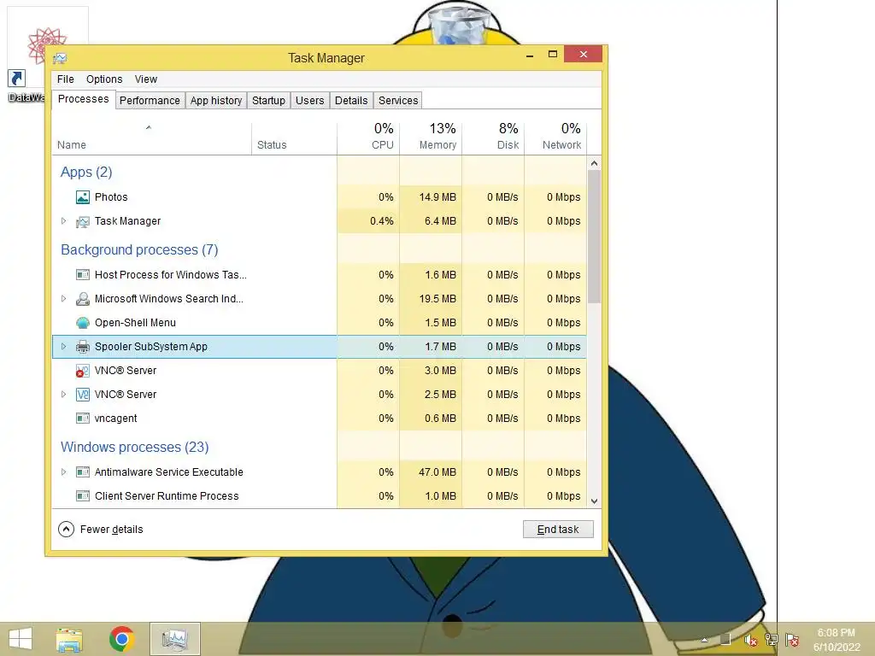Click the Client Server Runtime Process icon
875x656 pixels.
click(83, 496)
